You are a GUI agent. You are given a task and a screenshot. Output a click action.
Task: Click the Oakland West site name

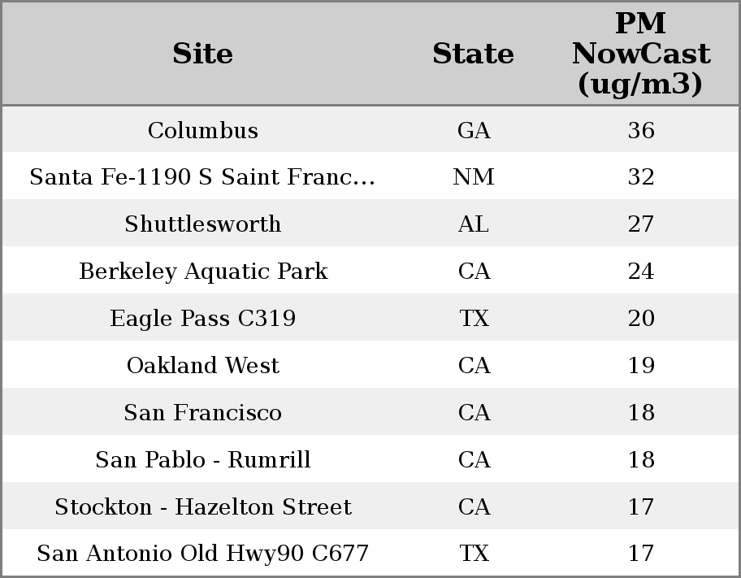click(202, 366)
